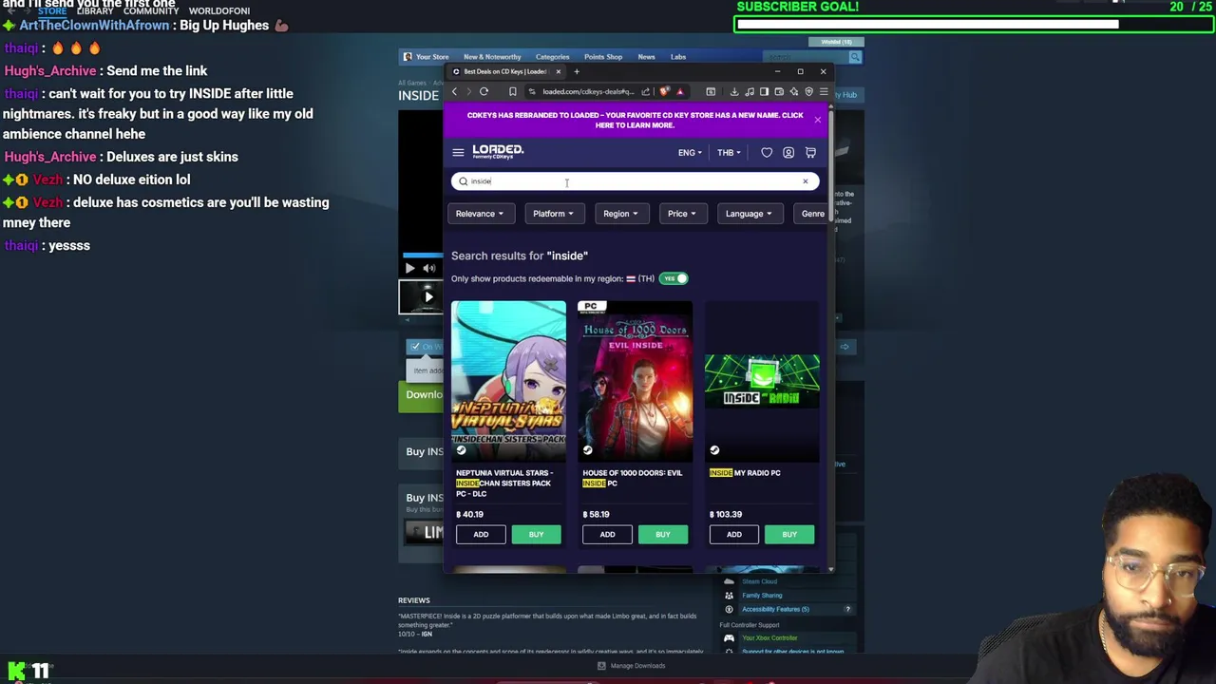
Task: Open Steam's Points Shop tab
Action: [x=603, y=57]
